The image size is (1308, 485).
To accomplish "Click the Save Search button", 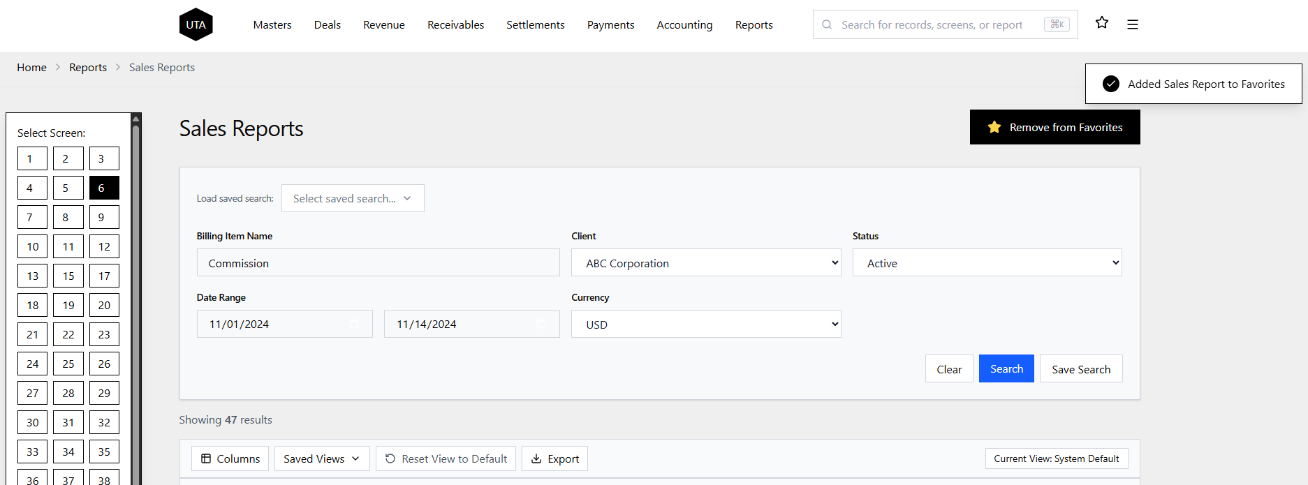I will 1080,369.
